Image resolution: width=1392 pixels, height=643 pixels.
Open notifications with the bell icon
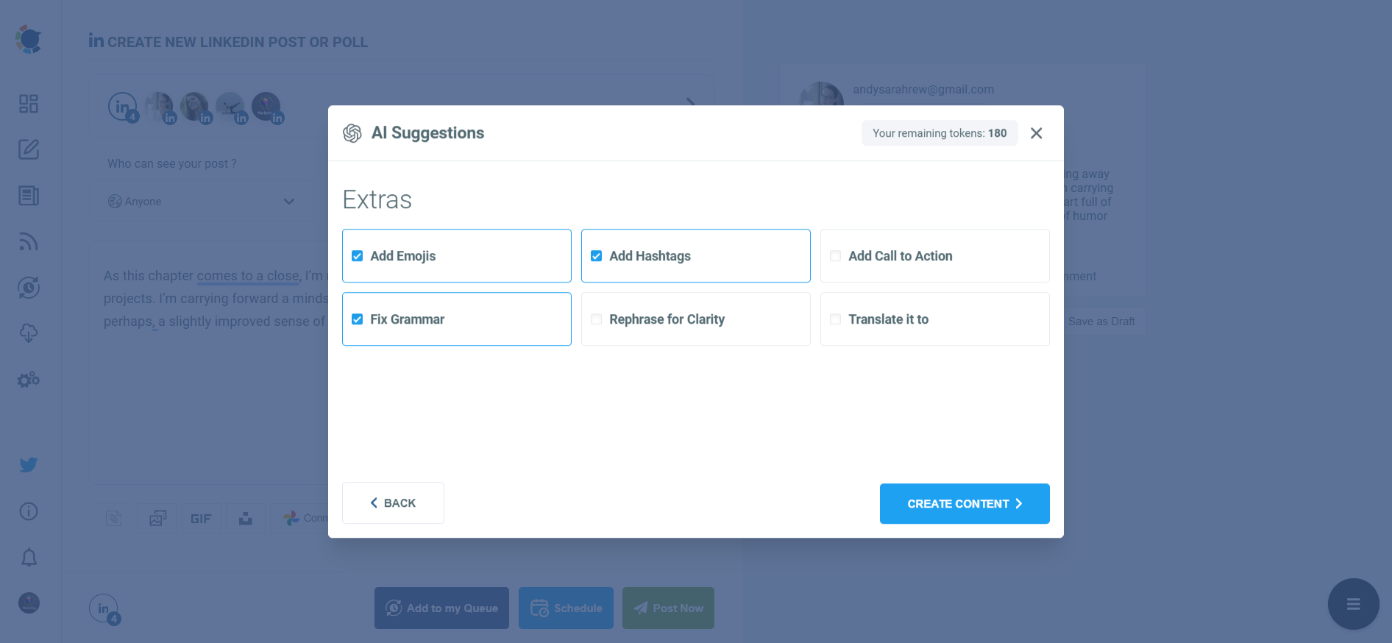pos(28,557)
